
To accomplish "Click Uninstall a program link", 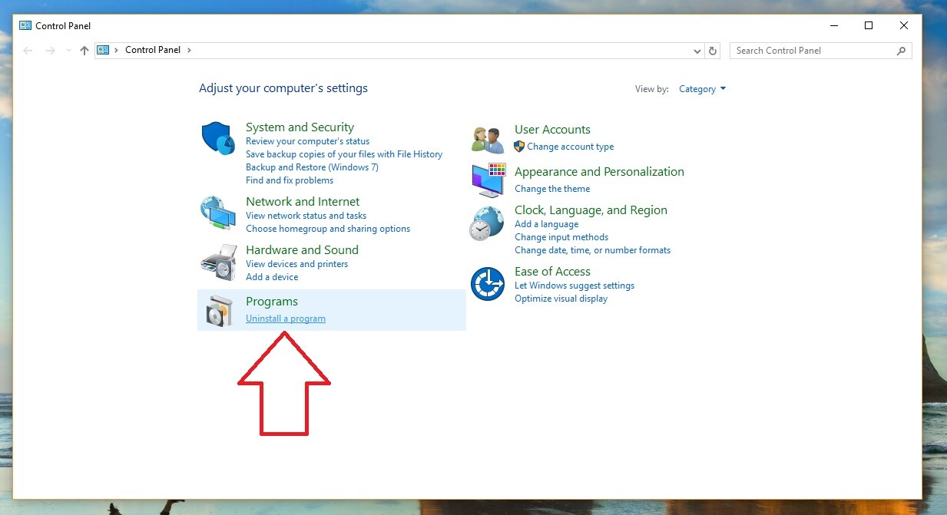I will point(286,319).
